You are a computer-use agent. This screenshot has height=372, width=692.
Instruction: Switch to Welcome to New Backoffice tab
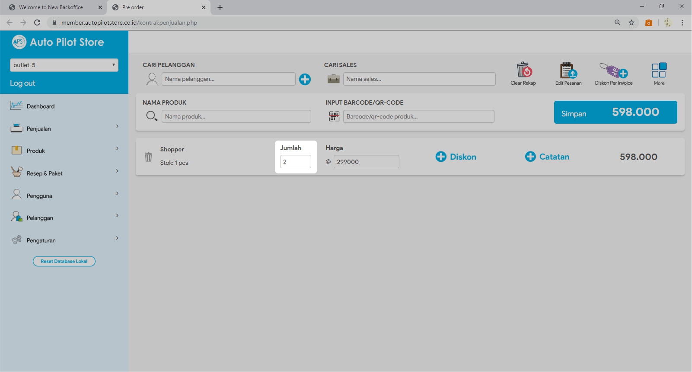pyautogui.click(x=51, y=7)
